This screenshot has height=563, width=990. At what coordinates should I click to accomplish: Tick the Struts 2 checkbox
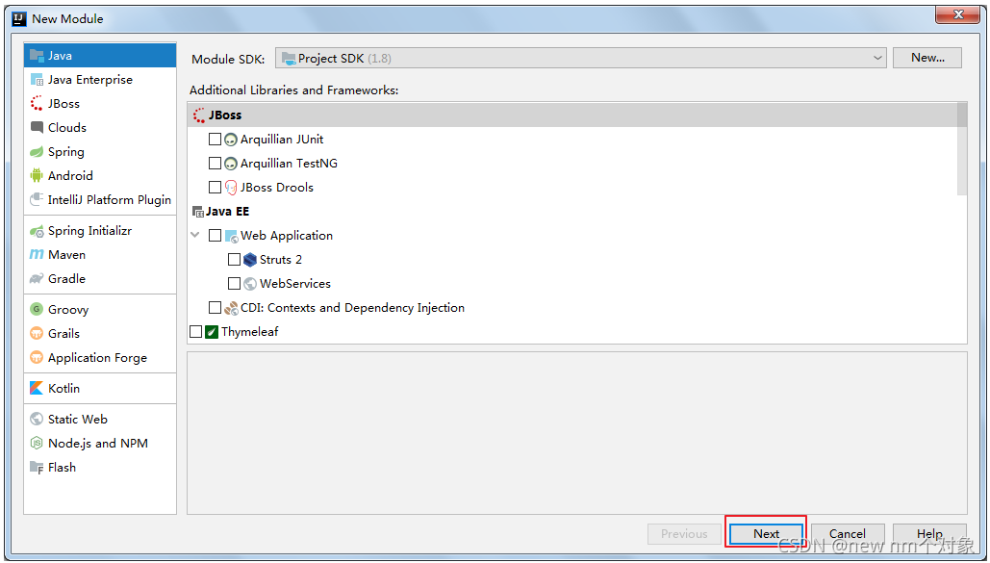click(234, 259)
